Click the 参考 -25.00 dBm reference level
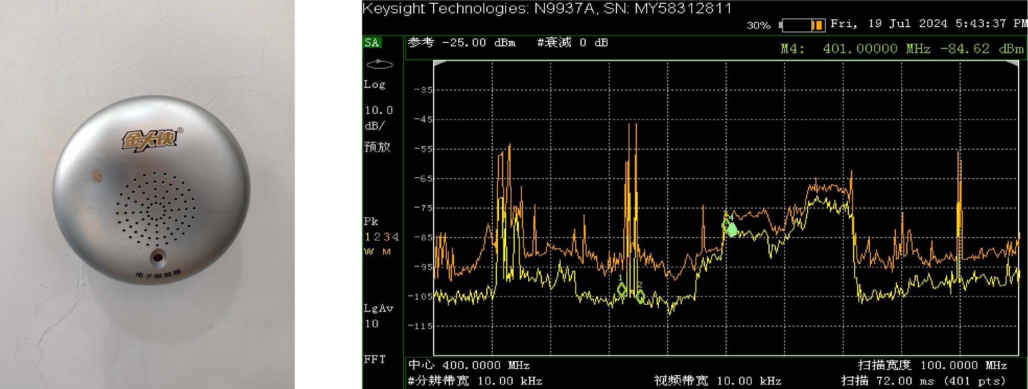The height and width of the screenshot is (389, 1028). pyautogui.click(x=461, y=43)
